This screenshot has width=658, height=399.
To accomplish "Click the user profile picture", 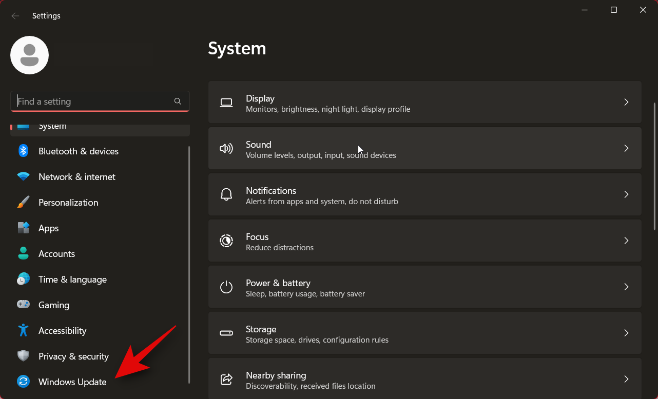I will (x=29, y=55).
